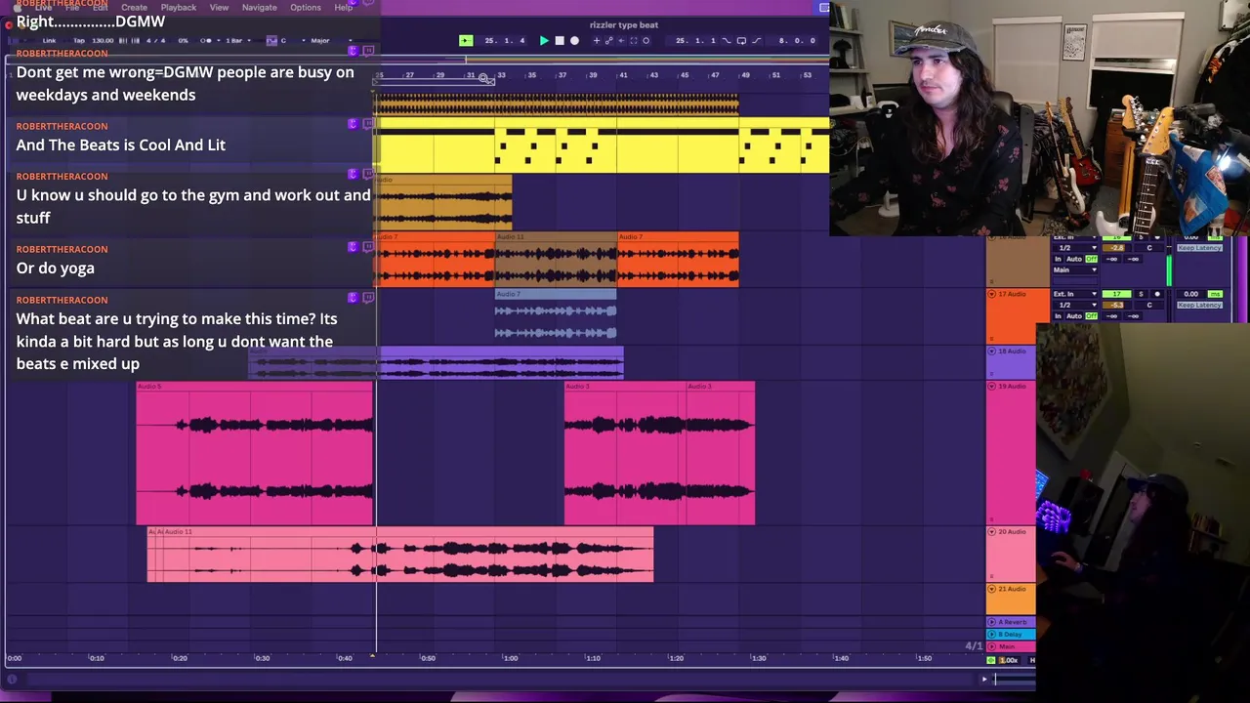Toggle the metronome
The image size is (1250, 703).
coord(206,40)
